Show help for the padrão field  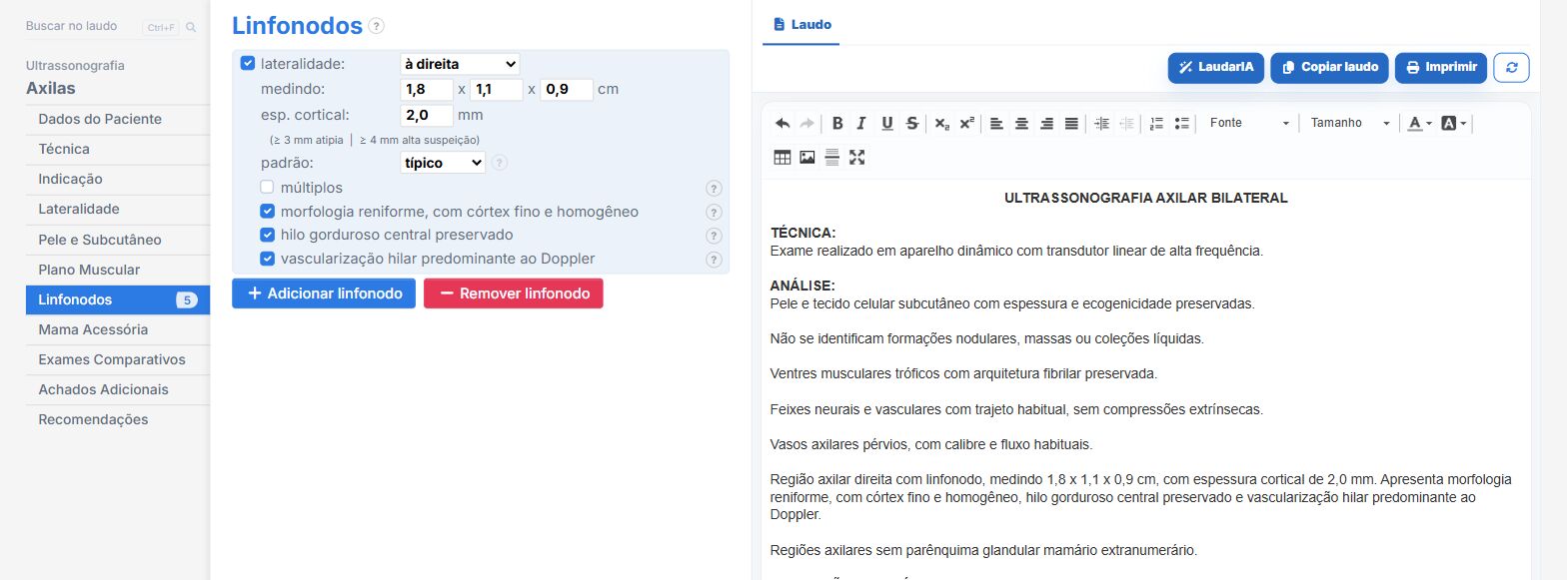[x=500, y=163]
